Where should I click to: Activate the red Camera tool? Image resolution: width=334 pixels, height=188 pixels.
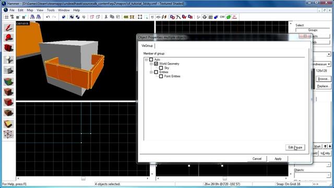pyautogui.click(x=8, y=48)
